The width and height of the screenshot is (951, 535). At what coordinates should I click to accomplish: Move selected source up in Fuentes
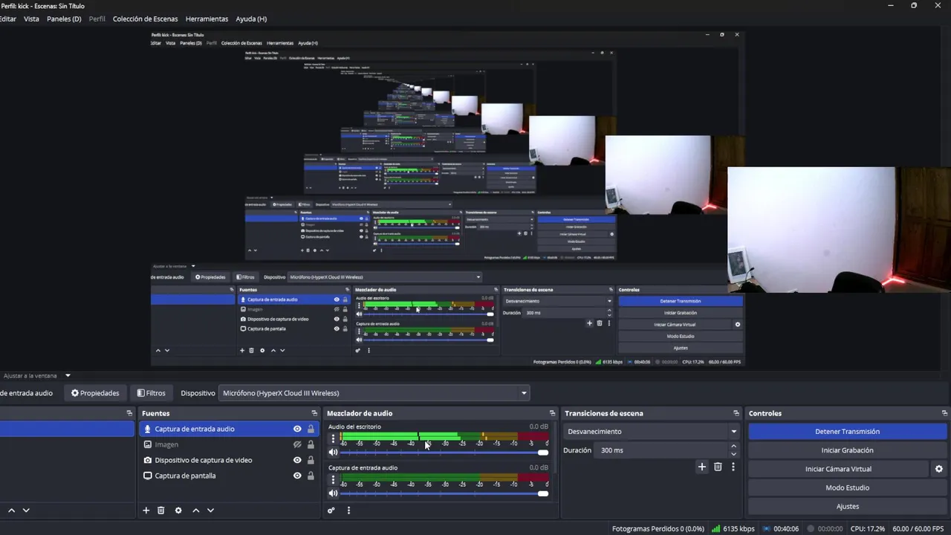point(196,510)
